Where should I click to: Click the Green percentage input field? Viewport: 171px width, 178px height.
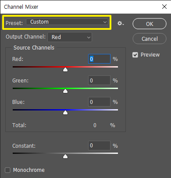pos(99,80)
